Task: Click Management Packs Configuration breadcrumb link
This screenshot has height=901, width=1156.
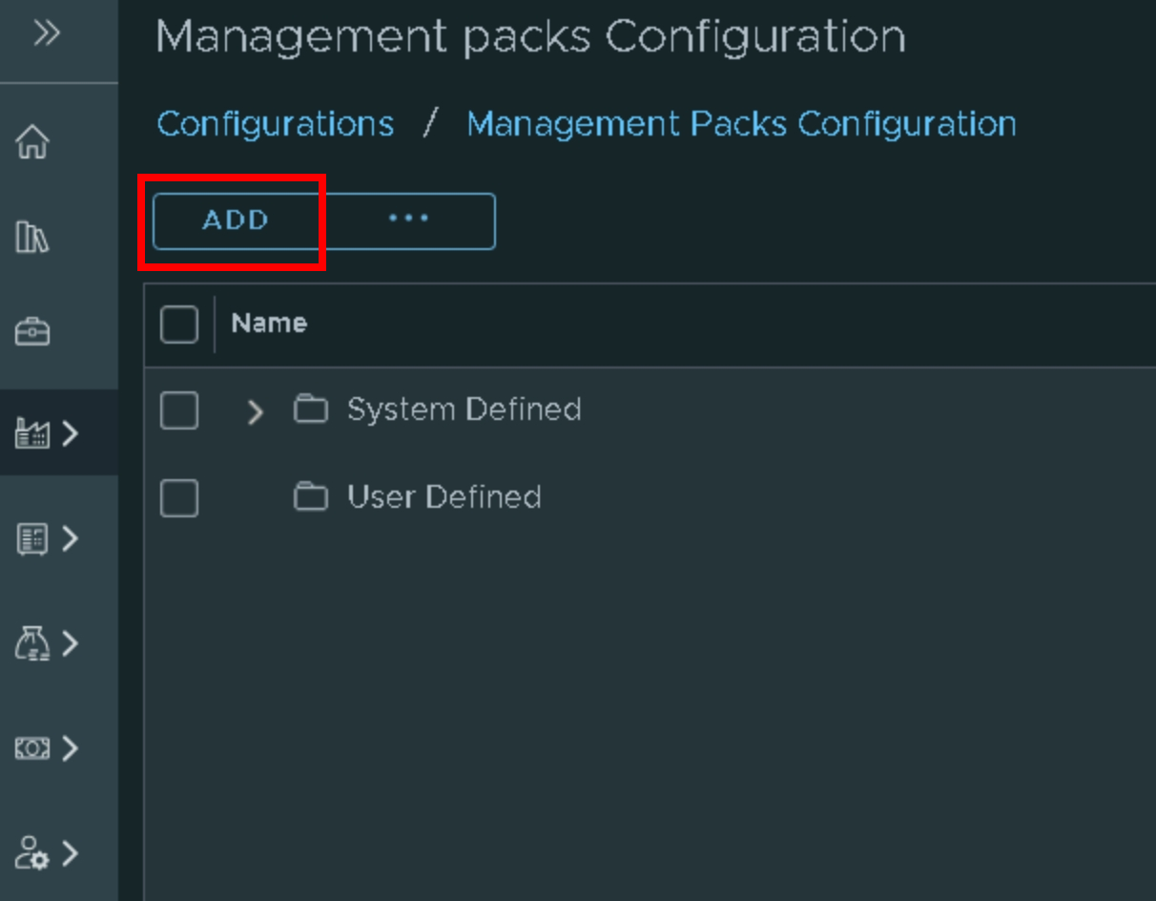Action: (x=741, y=124)
